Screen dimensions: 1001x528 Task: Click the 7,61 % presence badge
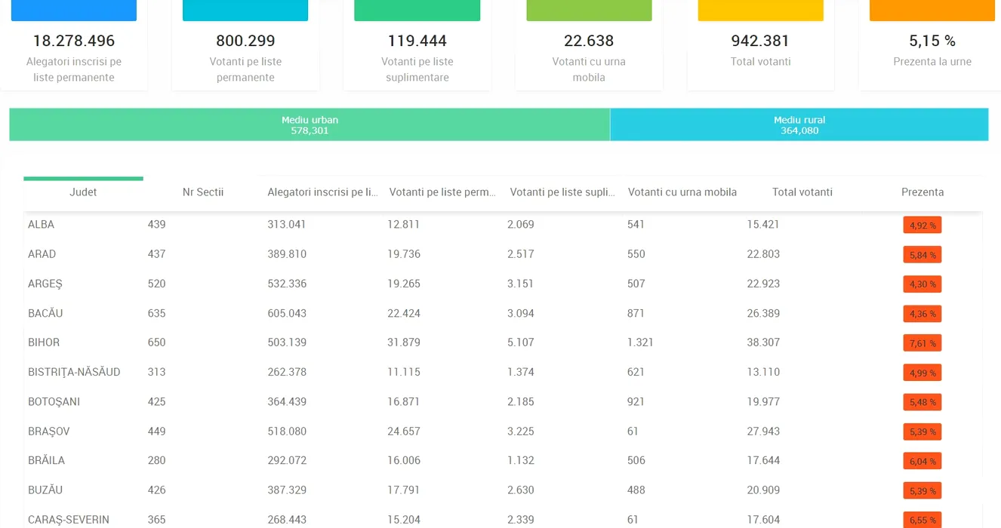tap(922, 343)
